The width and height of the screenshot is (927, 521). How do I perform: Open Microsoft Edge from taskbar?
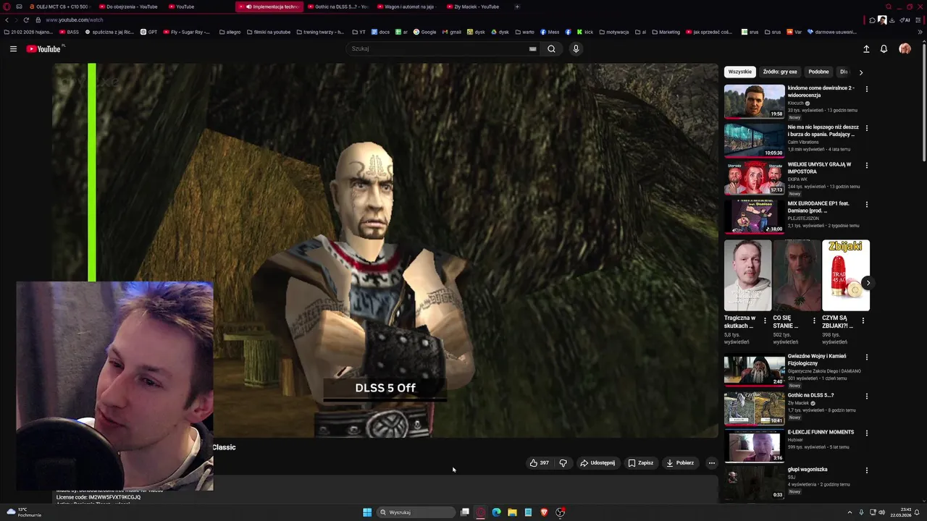coord(496,512)
